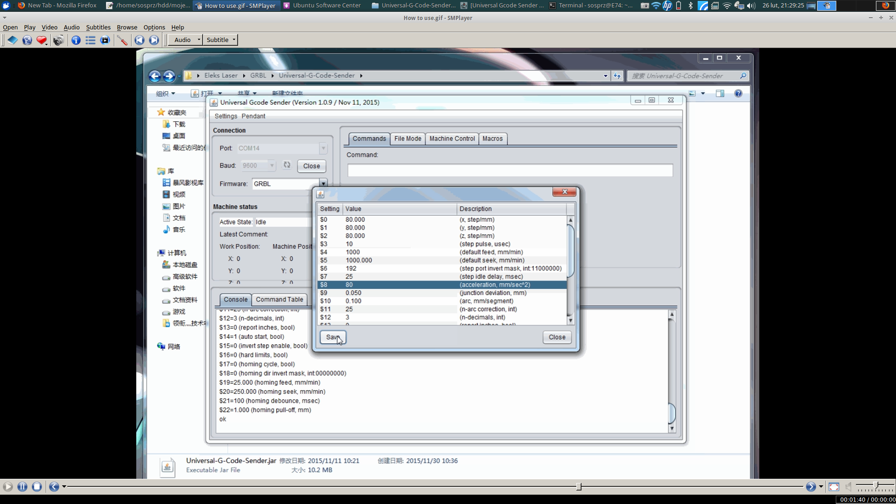896x504 pixels.
Task: Open the system volume tray icon
Action: pyautogui.click(x=751, y=6)
